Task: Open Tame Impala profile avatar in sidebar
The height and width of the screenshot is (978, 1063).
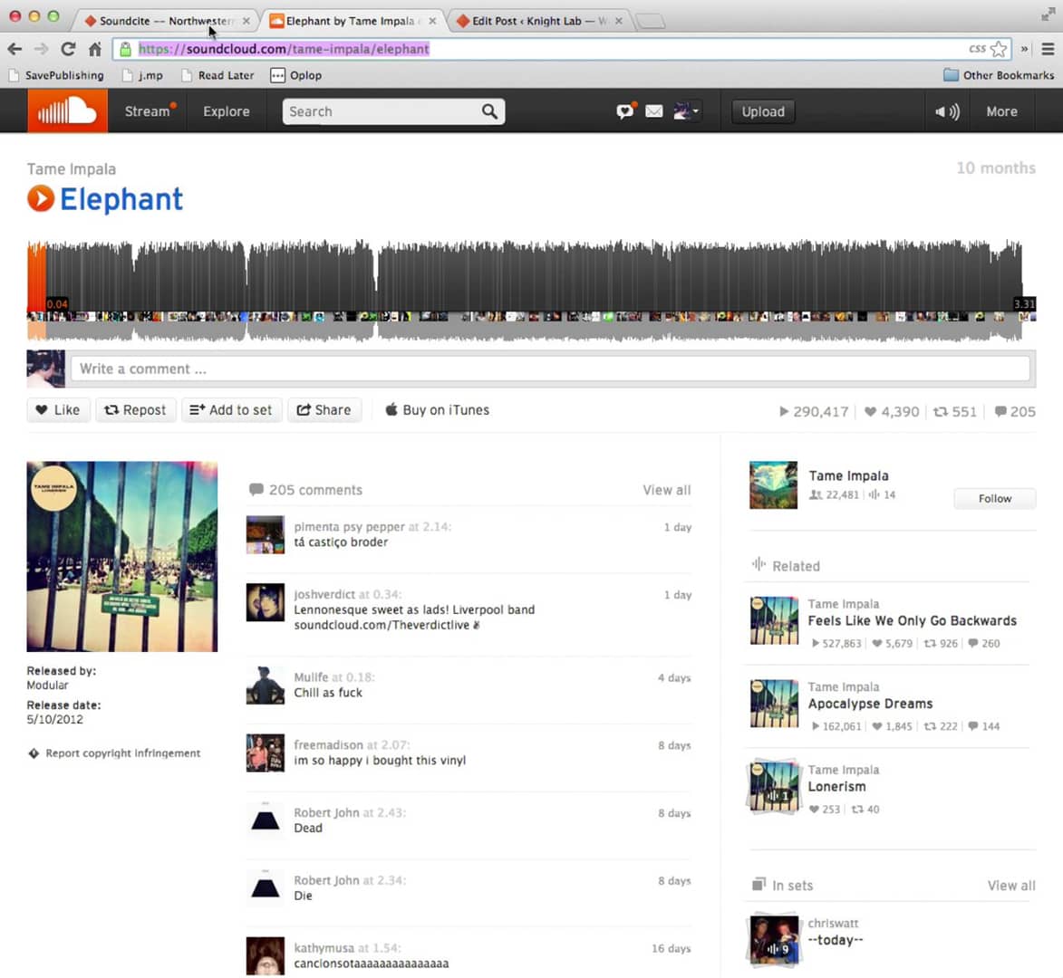Action: (x=773, y=485)
